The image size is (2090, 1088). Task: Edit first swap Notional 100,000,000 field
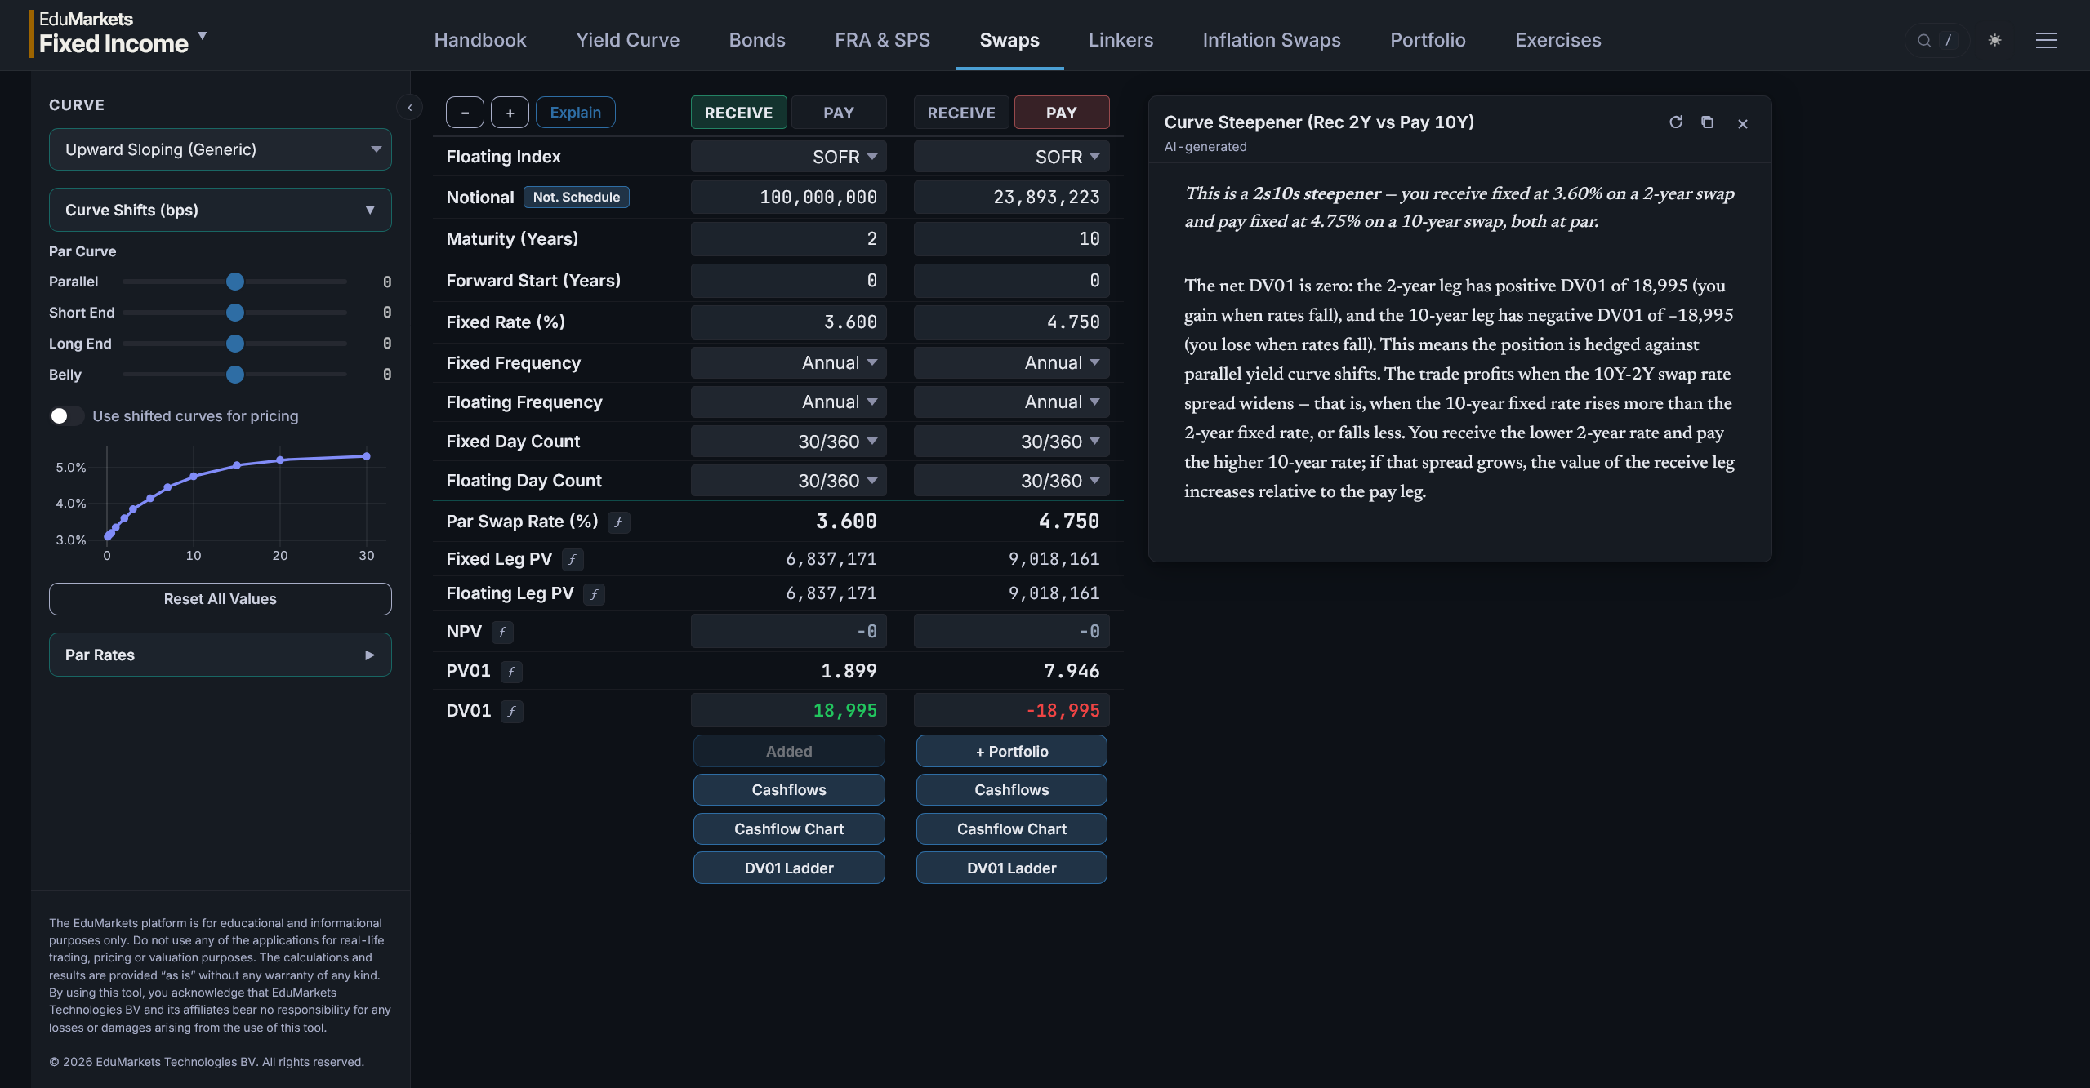click(788, 198)
